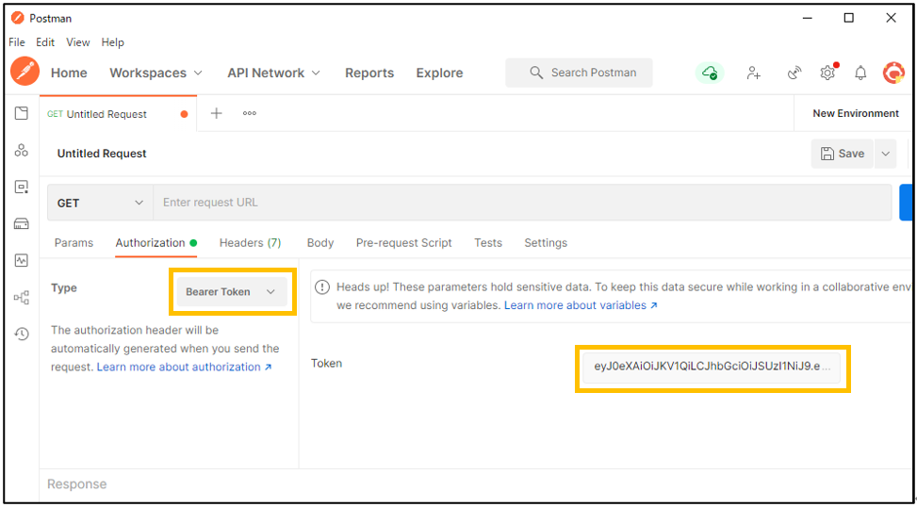This screenshot has width=917, height=507.
Task: Open Reports in header
Action: pos(369,73)
